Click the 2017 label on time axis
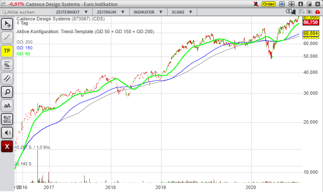This screenshot has width=323, height=192. pyautogui.click(x=49, y=187)
